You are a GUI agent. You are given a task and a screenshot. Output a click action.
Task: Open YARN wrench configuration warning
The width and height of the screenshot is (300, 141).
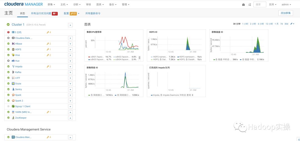[49, 112]
